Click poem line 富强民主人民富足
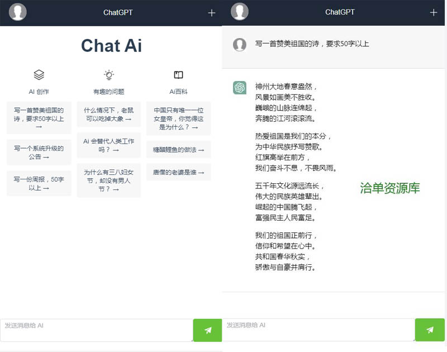The width and height of the screenshot is (447, 352). [285, 218]
